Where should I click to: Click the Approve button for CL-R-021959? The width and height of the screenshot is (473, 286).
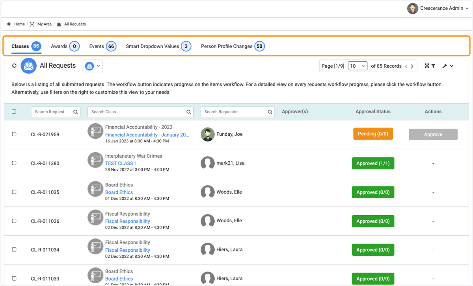pos(433,135)
